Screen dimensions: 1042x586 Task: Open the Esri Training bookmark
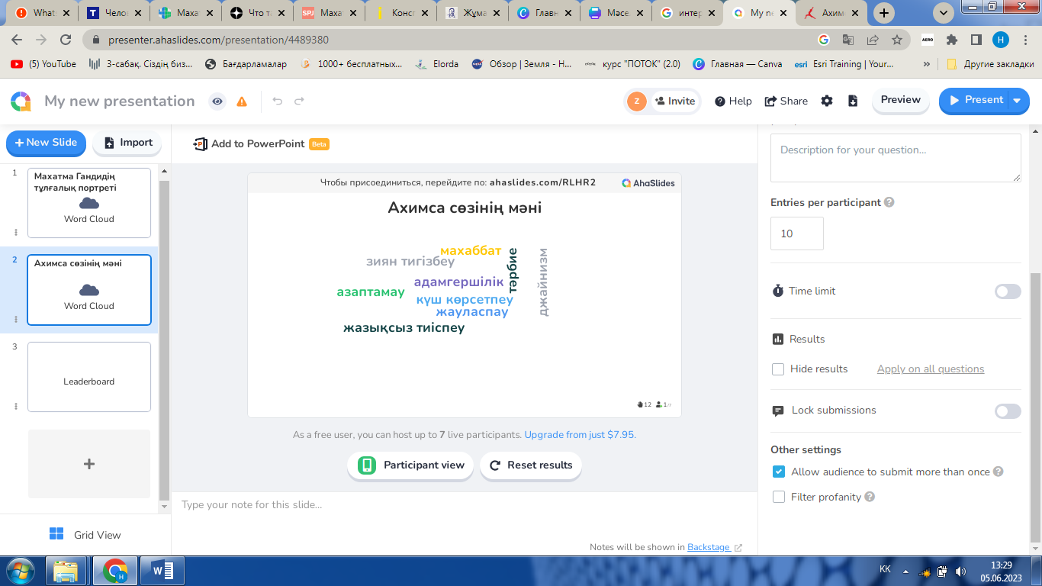[844, 64]
